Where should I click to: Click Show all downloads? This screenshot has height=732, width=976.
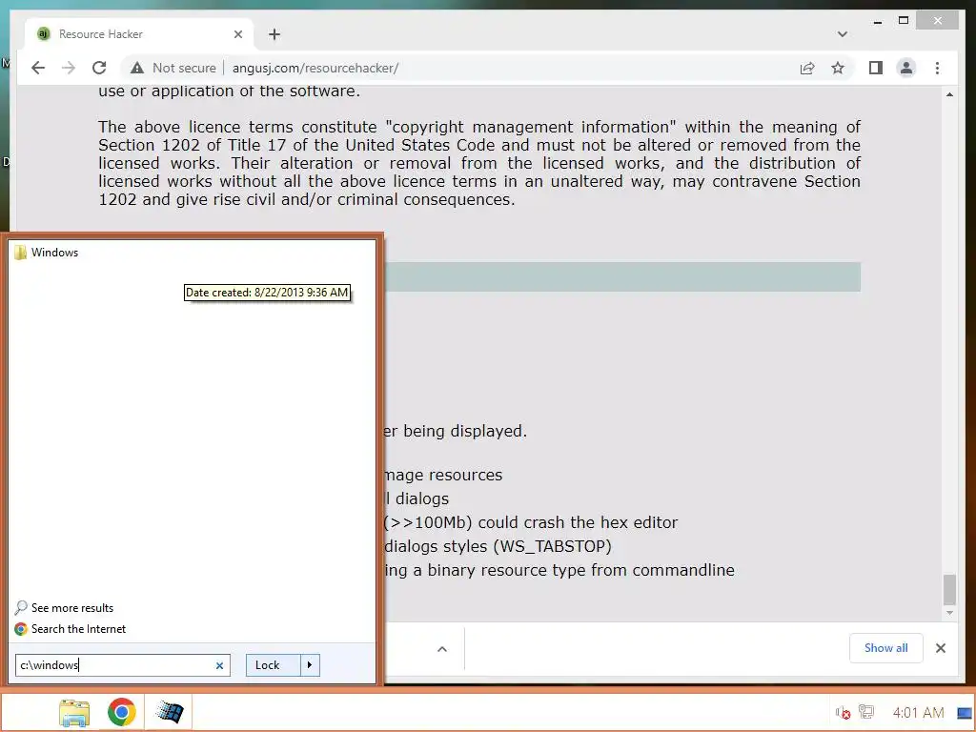tap(885, 648)
